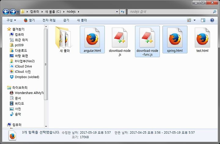Open the view options dropdown arrow
Image resolution: width=220 pixels, height=144 pixels.
tap(194, 20)
